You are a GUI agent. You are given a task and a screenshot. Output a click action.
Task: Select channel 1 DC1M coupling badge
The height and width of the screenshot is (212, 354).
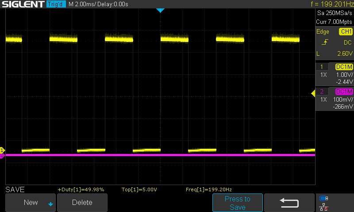coord(344,67)
